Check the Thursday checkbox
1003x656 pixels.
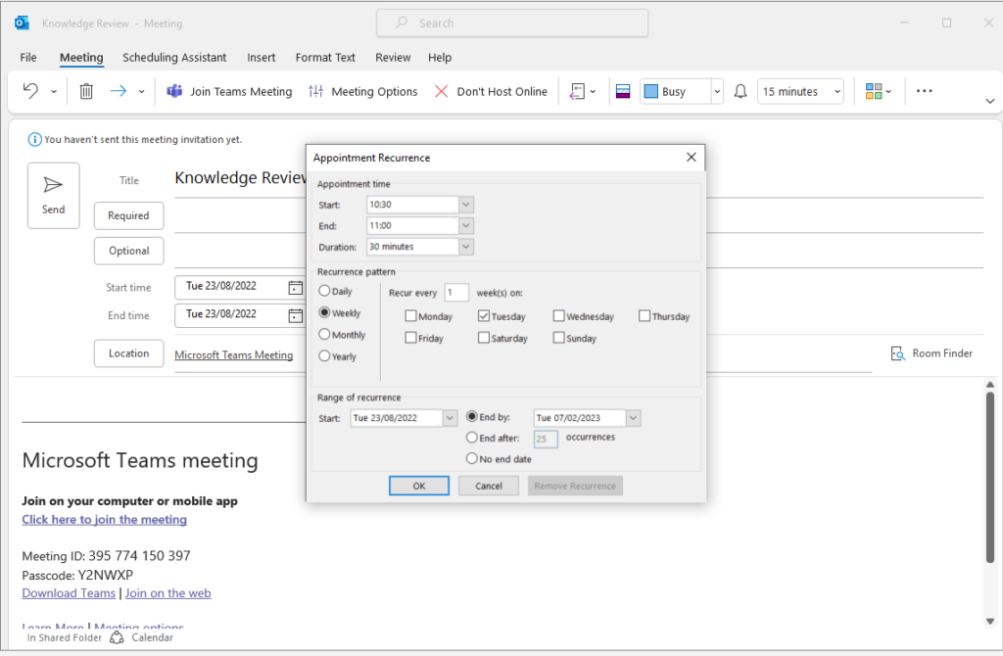pos(645,316)
